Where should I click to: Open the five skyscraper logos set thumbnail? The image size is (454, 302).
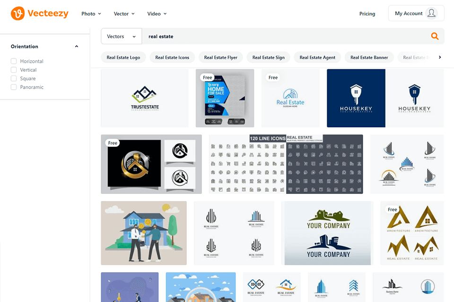[x=407, y=164]
